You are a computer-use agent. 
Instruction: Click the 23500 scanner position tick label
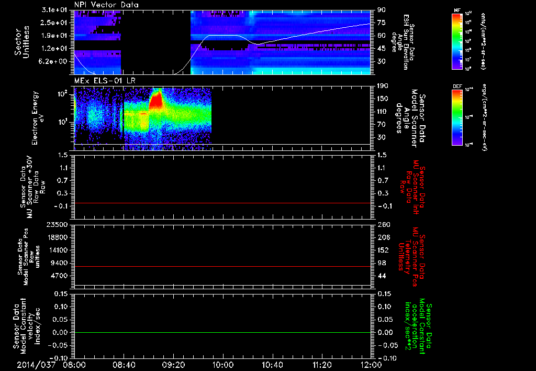[58, 225]
